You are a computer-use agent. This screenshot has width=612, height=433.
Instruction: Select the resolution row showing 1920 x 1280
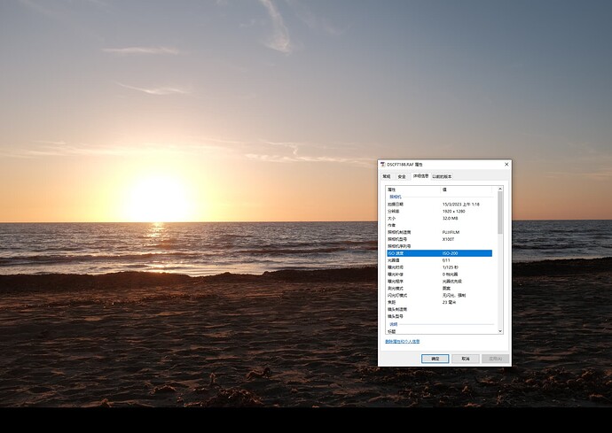click(439, 212)
